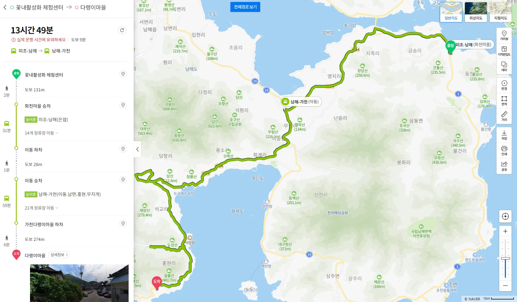The width and height of the screenshot is (517, 302).
Task: Click the zoom level slider handle
Action: tap(505, 258)
